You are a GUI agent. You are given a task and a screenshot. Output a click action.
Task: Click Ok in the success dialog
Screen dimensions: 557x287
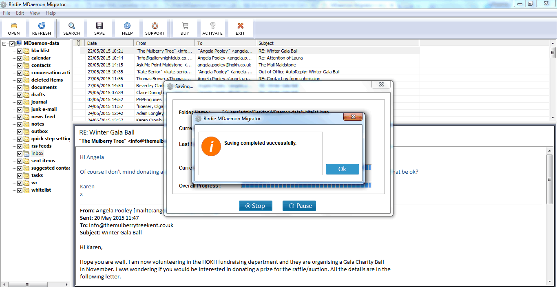[342, 169]
